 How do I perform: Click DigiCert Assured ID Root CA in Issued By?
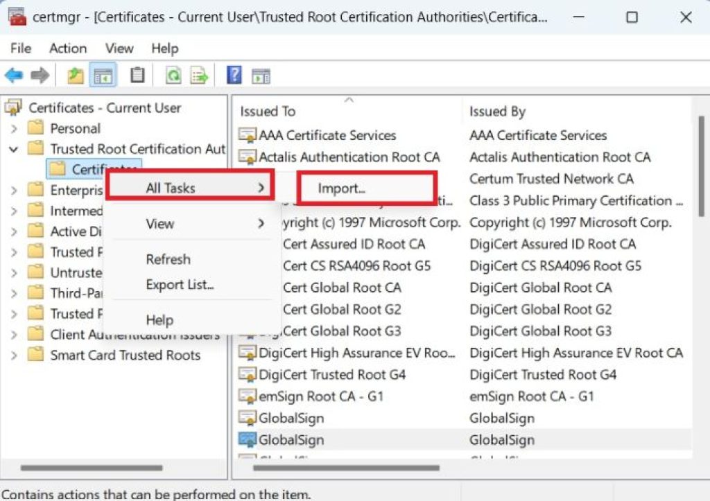tap(553, 244)
